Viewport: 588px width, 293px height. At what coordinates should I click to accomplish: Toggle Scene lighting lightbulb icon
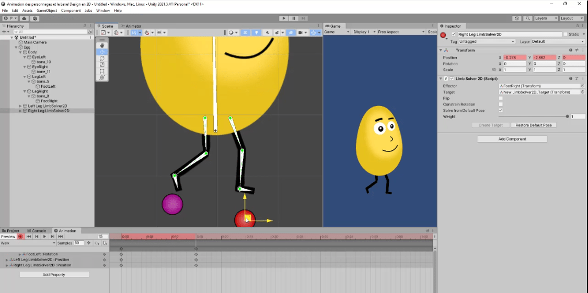coord(256,32)
